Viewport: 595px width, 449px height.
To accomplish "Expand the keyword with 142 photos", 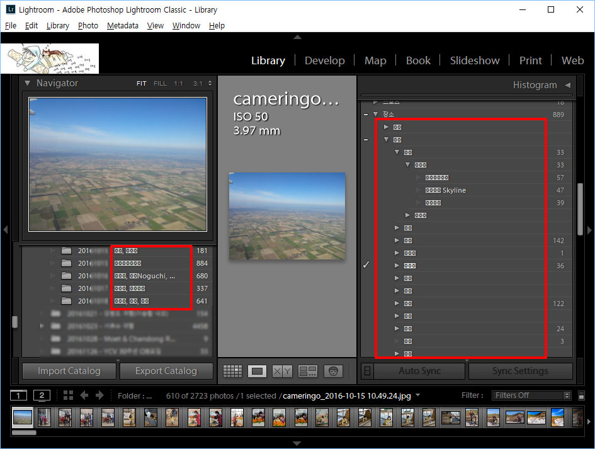I will click(397, 241).
